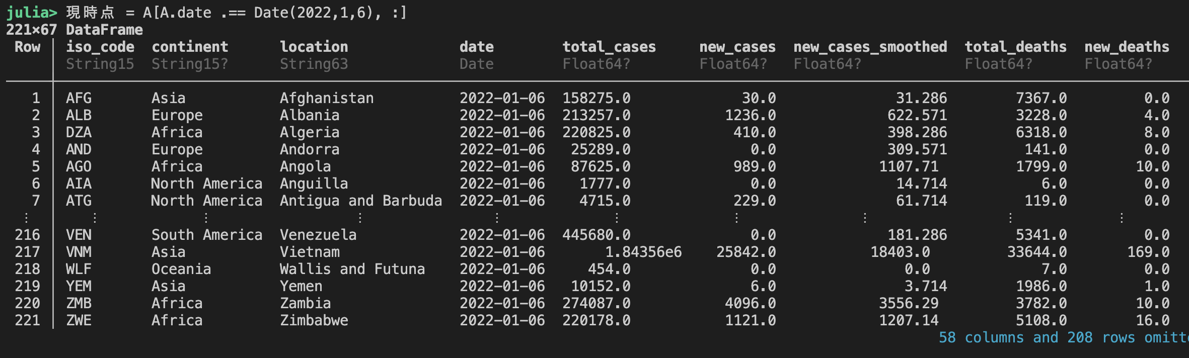
Task: Click the String63 type label under location
Action: coord(314,64)
